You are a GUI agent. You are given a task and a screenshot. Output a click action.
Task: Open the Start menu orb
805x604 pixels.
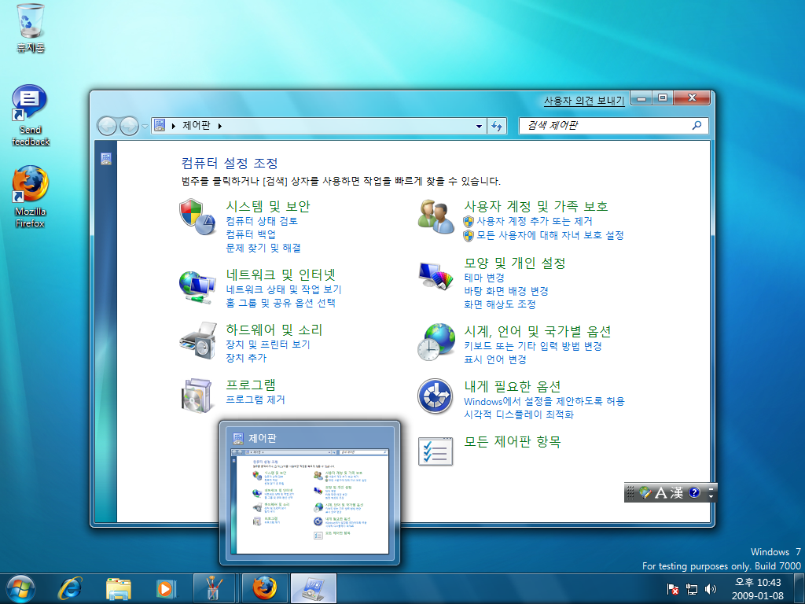click(x=20, y=588)
